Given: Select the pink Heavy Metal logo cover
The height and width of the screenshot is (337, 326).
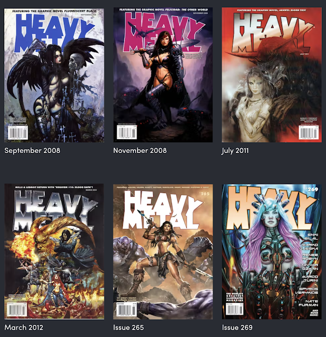Looking at the screenshot, I should tap(163, 75).
